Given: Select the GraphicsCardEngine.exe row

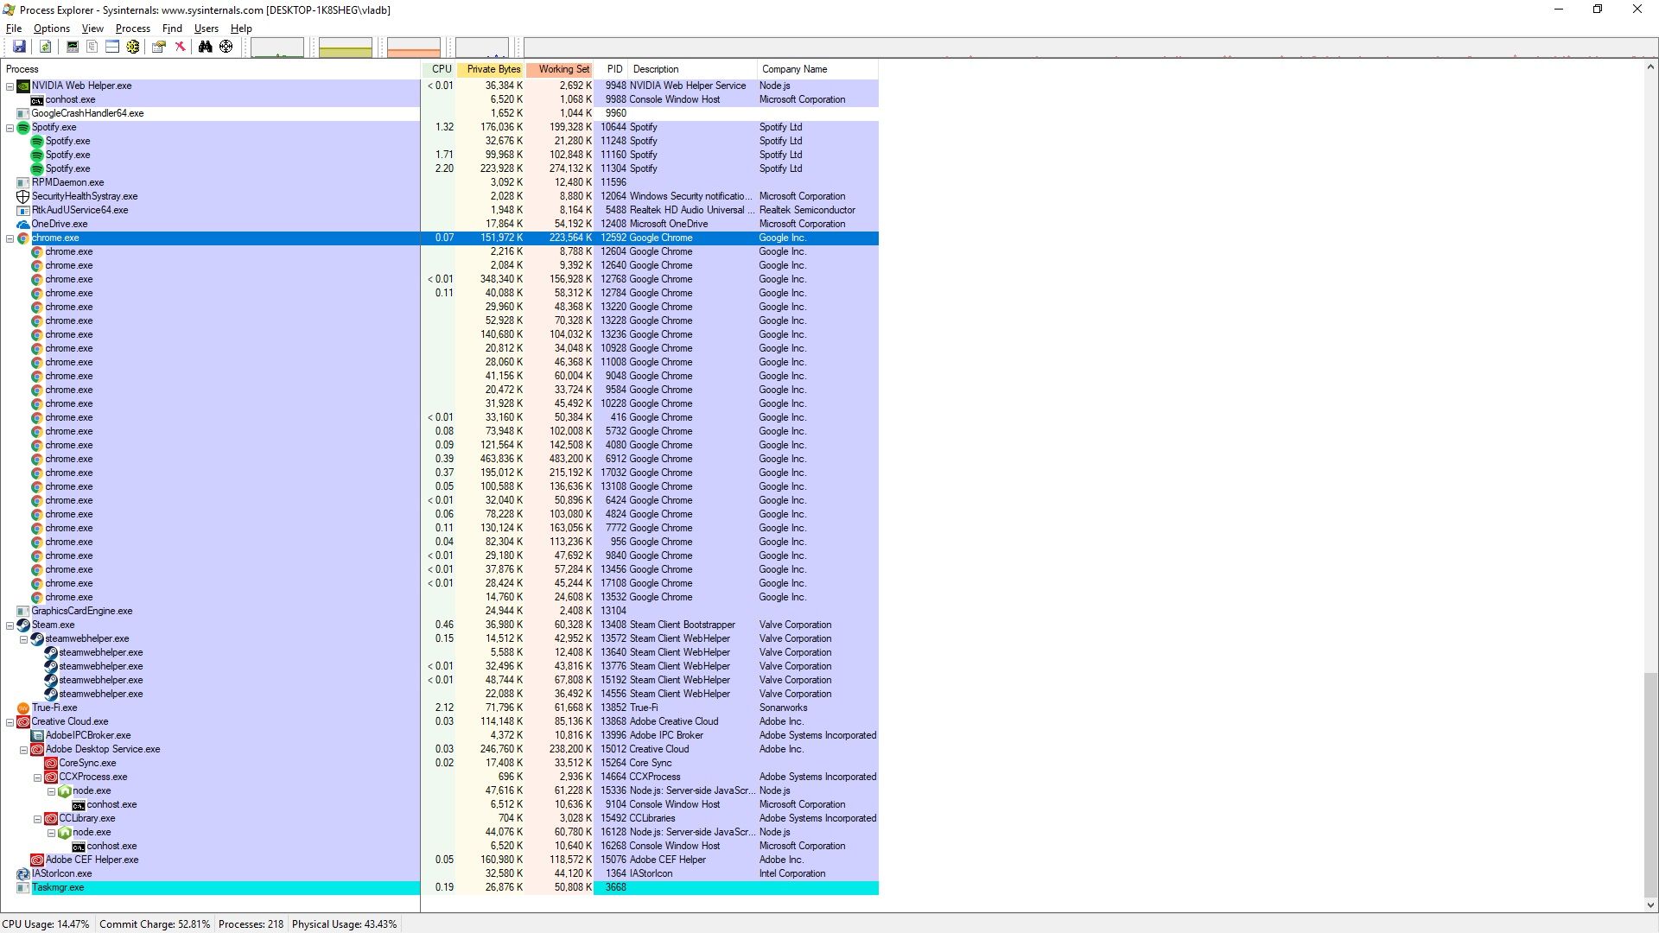Looking at the screenshot, I should coord(440,611).
